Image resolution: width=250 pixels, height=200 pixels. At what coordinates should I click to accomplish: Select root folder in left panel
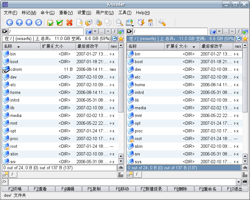click(x=60, y=146)
